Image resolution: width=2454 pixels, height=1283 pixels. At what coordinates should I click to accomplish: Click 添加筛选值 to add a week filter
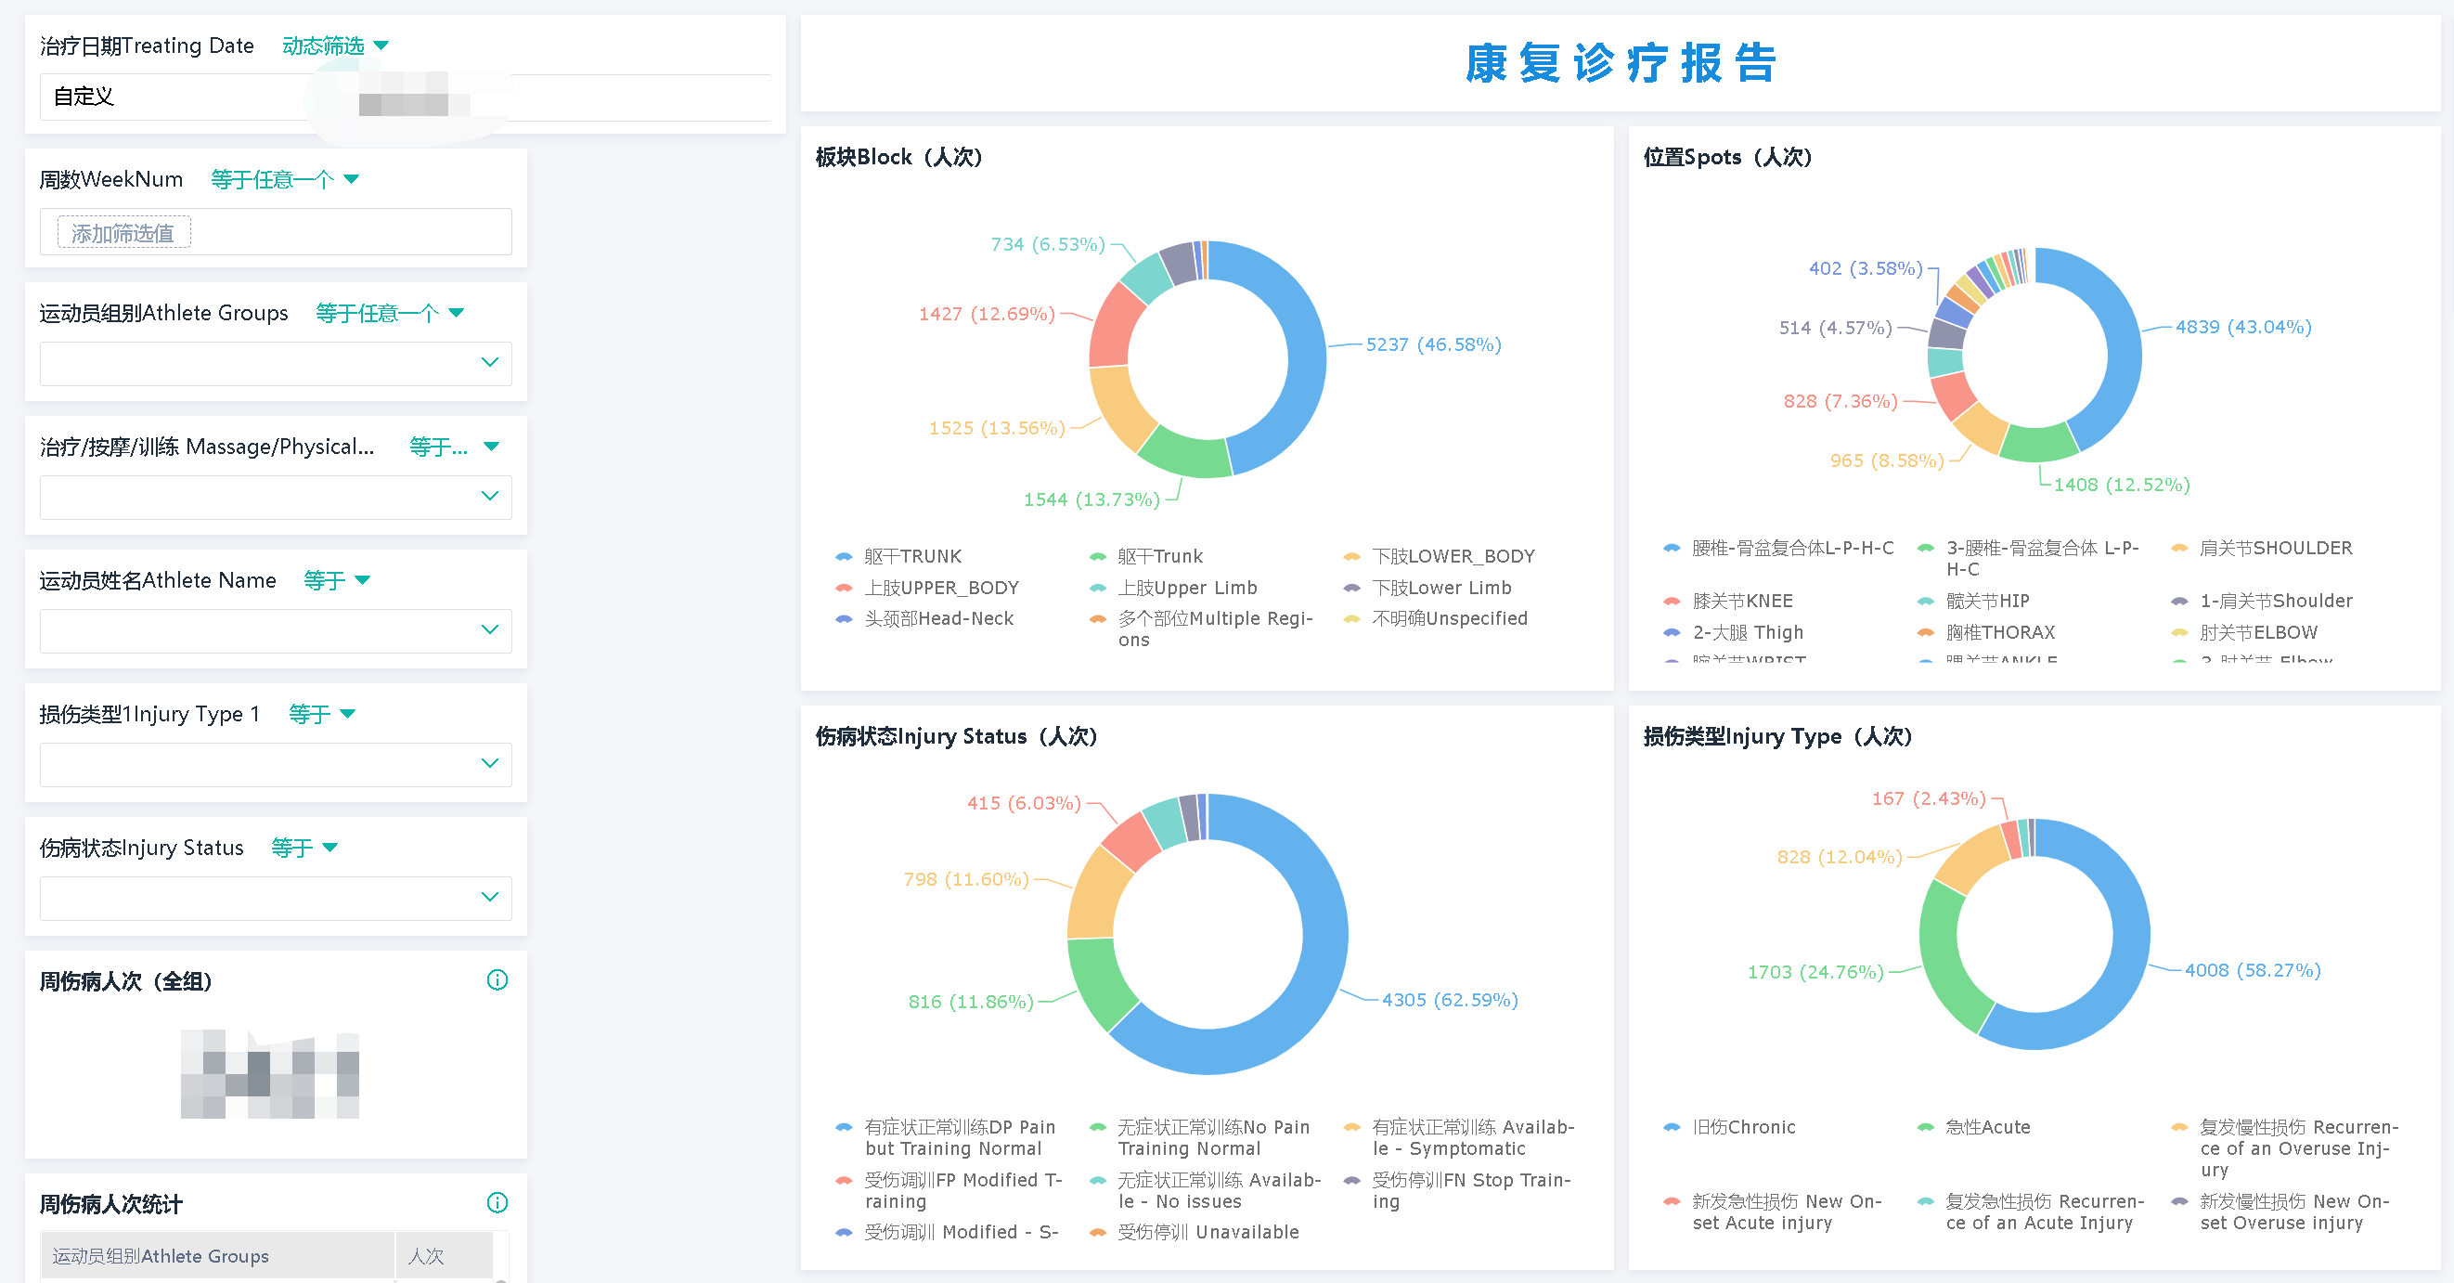[x=123, y=233]
